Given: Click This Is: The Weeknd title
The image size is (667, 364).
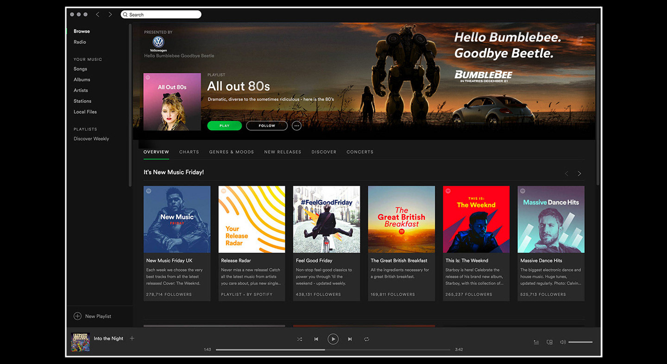Looking at the screenshot, I should click(467, 261).
